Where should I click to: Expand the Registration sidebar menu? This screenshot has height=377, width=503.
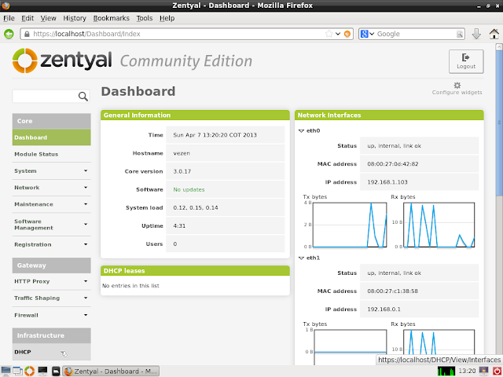tap(51, 244)
